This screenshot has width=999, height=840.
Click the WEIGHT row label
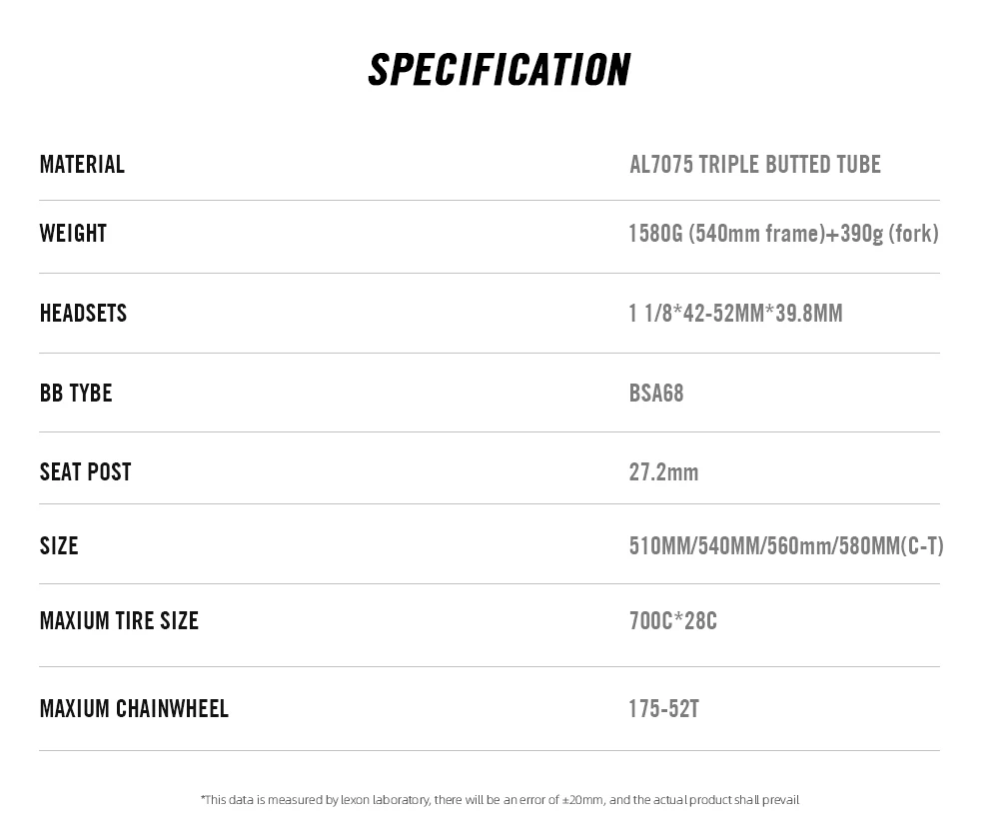(73, 234)
